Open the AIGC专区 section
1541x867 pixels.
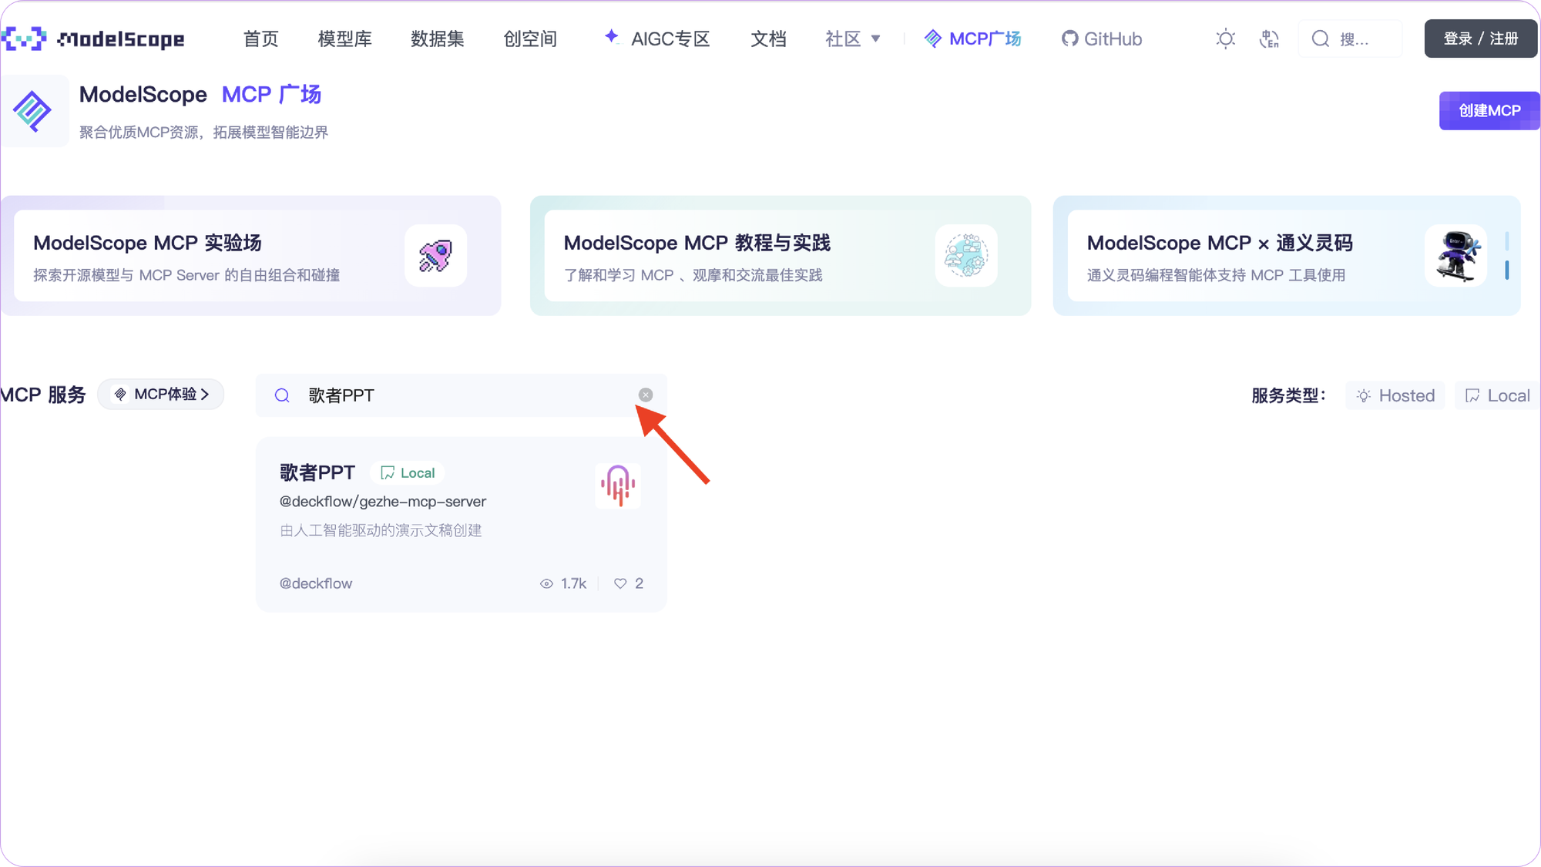pyautogui.click(x=670, y=39)
